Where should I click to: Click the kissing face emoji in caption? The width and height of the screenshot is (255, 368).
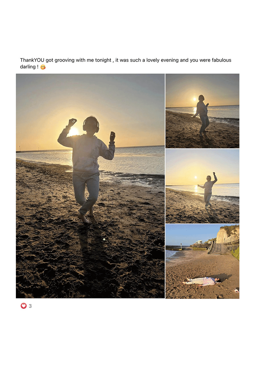[43, 67]
